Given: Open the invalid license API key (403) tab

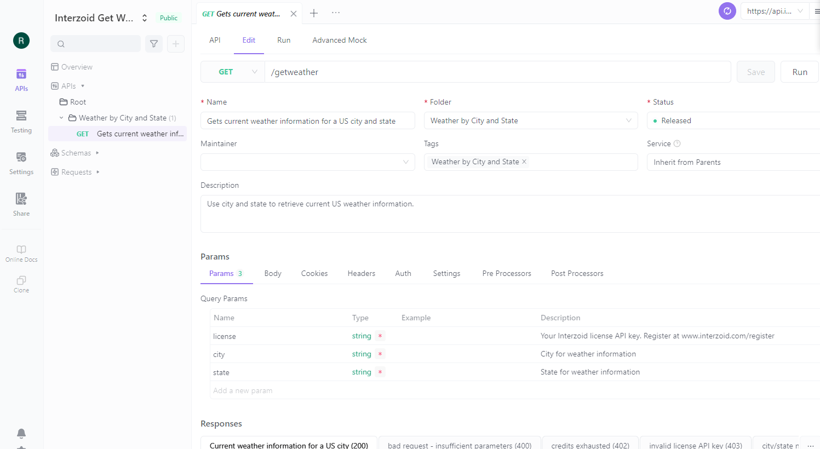Looking at the screenshot, I should [696, 443].
